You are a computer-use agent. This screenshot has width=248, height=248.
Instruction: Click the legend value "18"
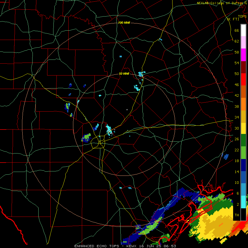click(237, 161)
